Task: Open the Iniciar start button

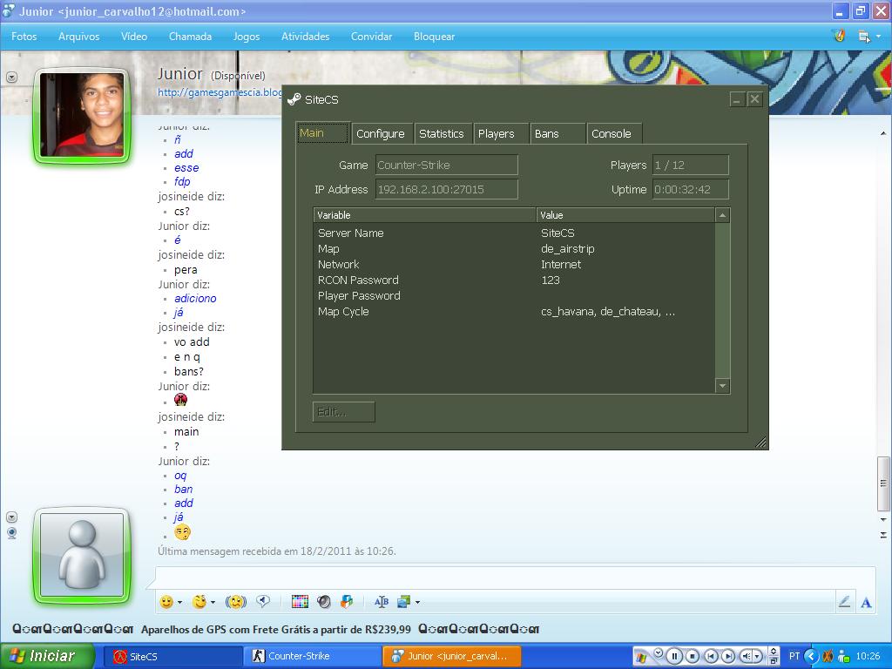Action: (47, 656)
